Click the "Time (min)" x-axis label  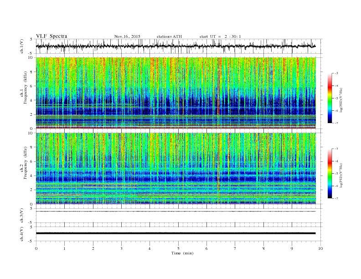click(x=182, y=253)
